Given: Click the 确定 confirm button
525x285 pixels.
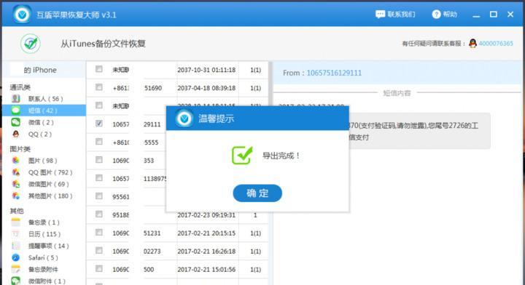Looking at the screenshot, I should [257, 193].
